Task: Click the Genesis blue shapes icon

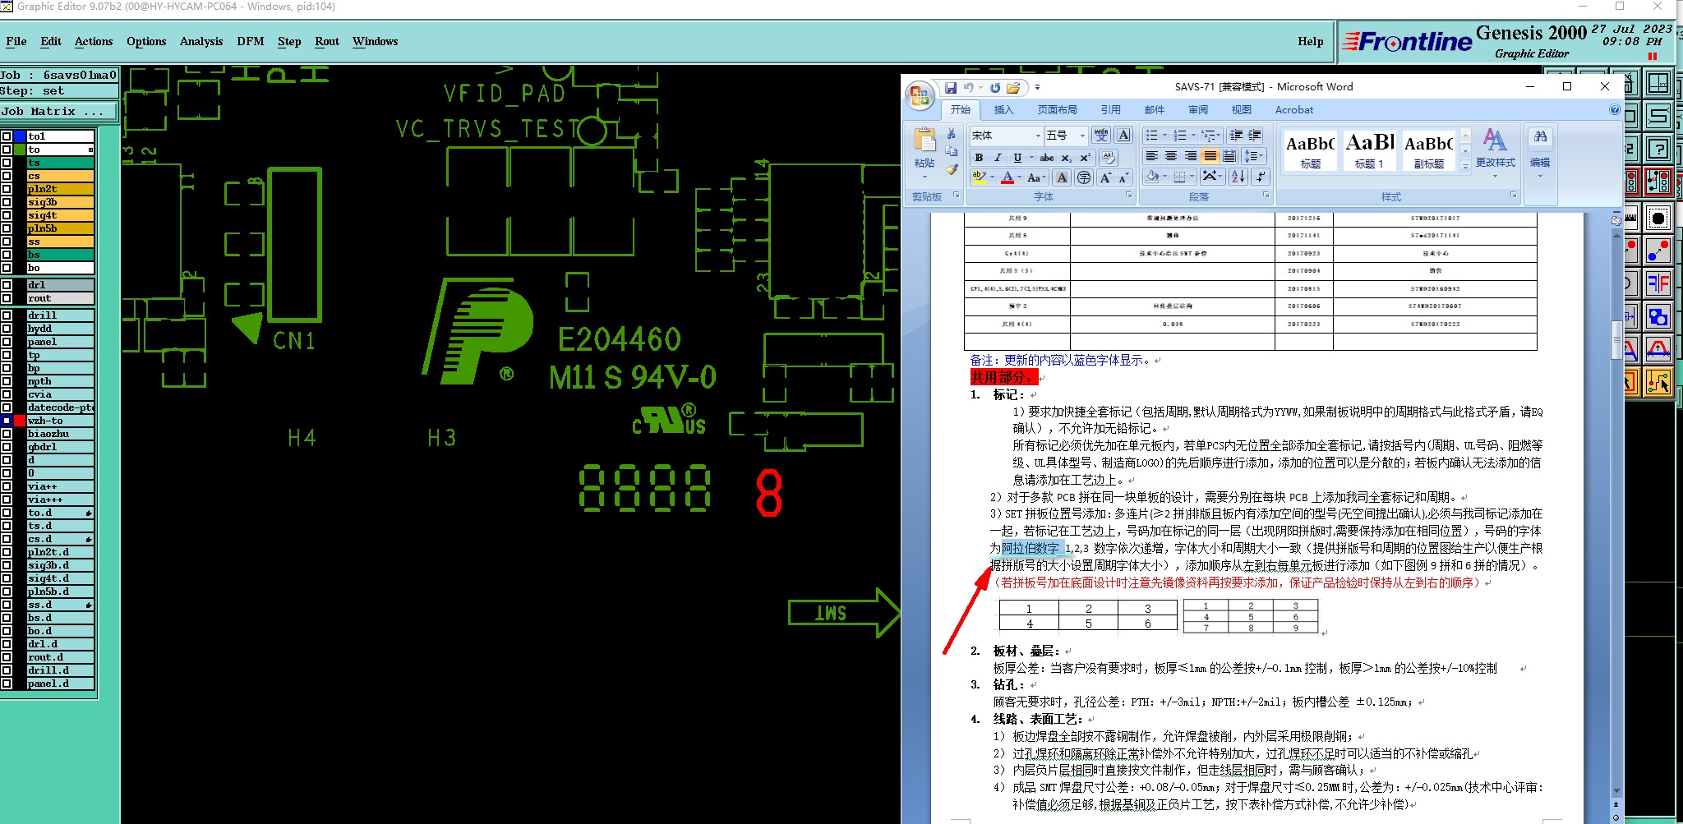Action: point(1658,317)
